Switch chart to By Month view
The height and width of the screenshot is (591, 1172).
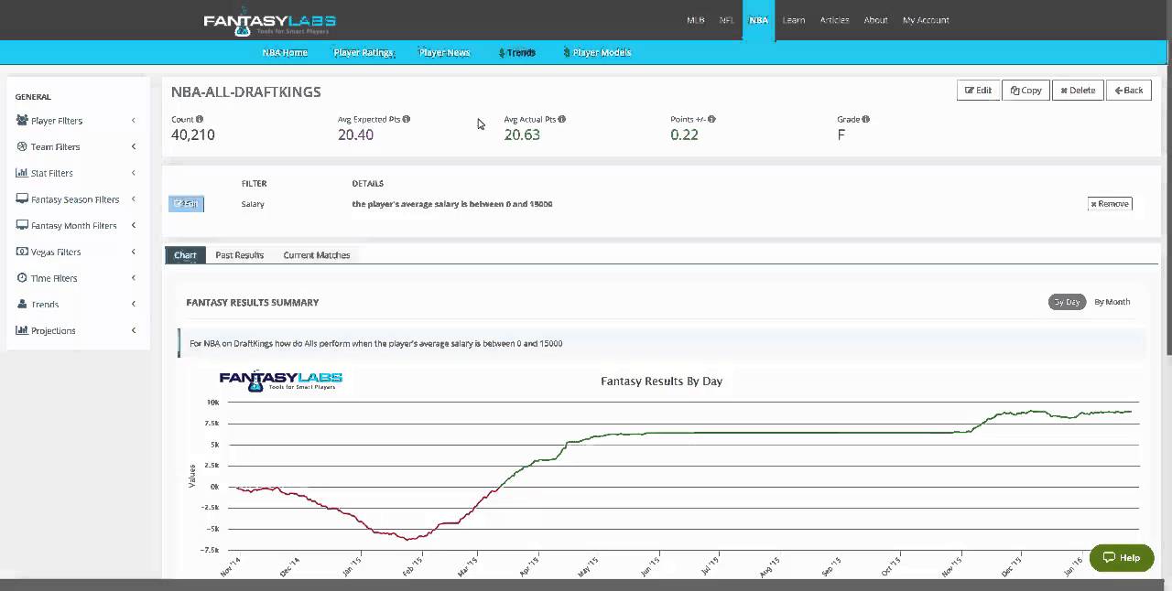[x=1112, y=302]
